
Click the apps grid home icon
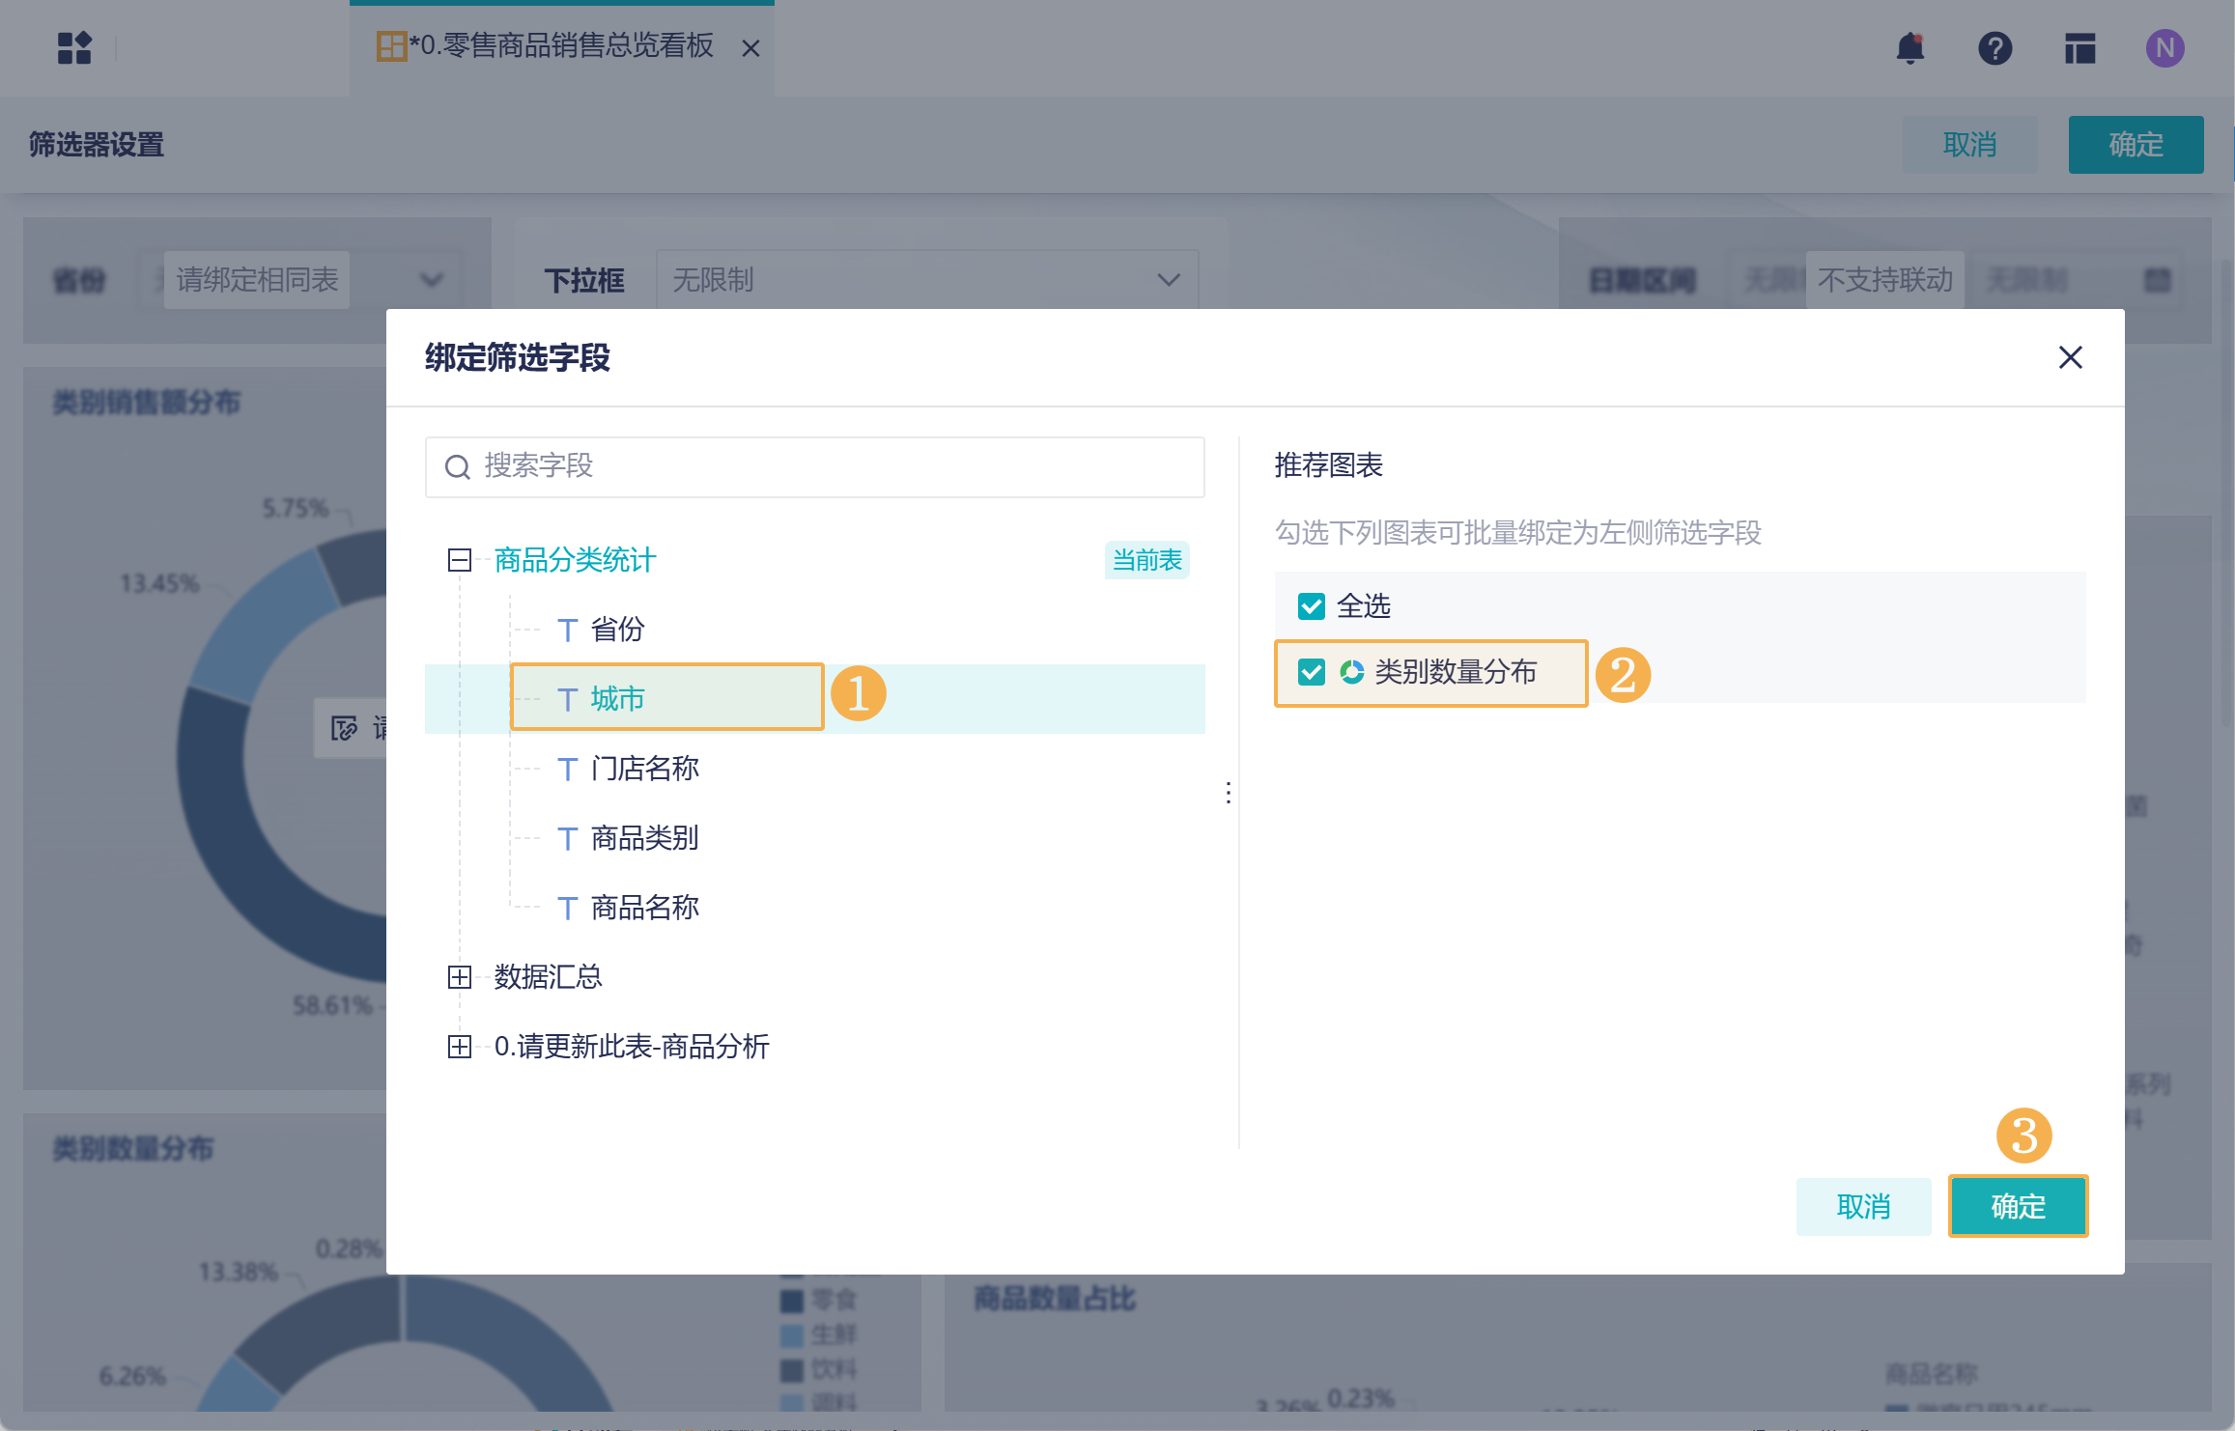(x=74, y=47)
